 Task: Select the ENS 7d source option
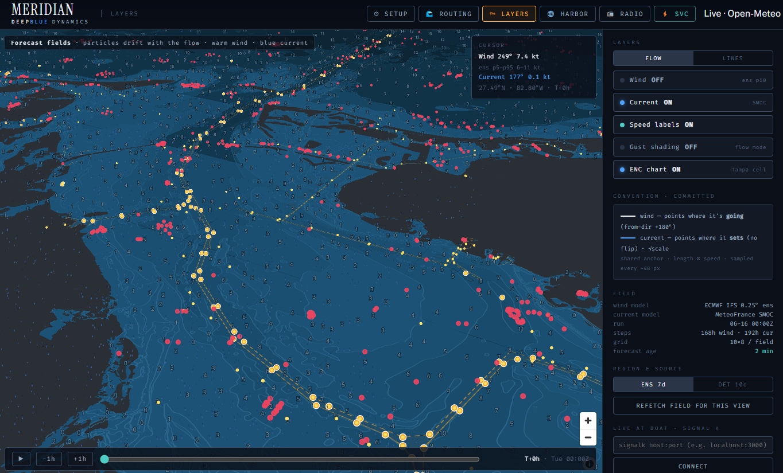[x=653, y=385]
